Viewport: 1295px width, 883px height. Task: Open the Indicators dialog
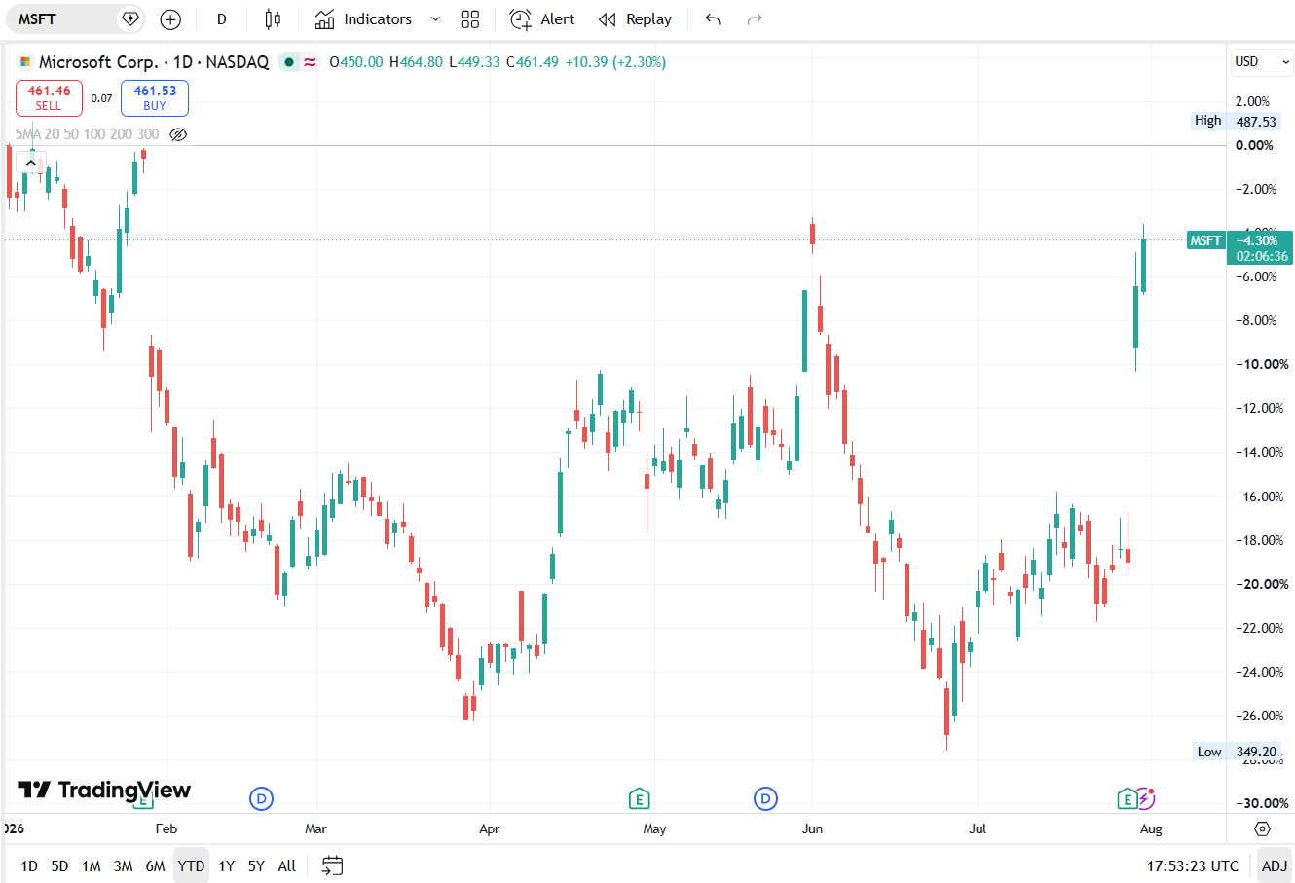click(x=363, y=19)
